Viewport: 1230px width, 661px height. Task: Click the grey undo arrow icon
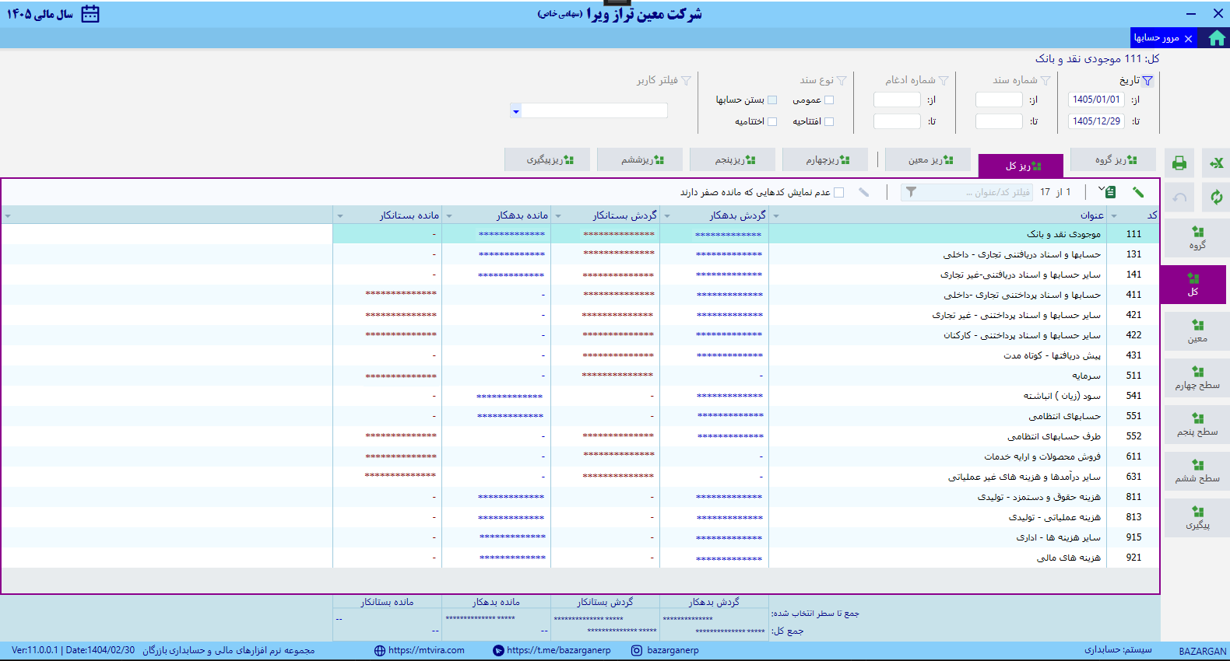tap(1179, 198)
